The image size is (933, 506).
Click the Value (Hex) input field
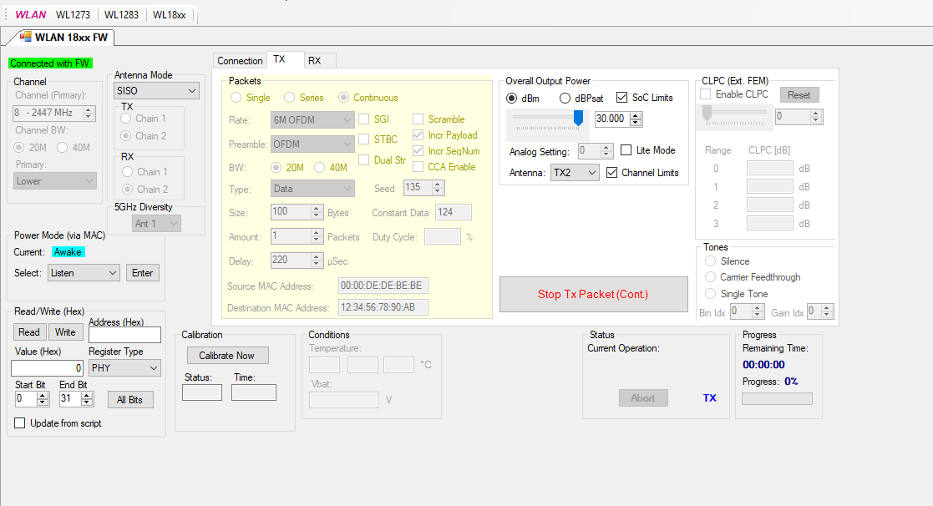pyautogui.click(x=47, y=368)
